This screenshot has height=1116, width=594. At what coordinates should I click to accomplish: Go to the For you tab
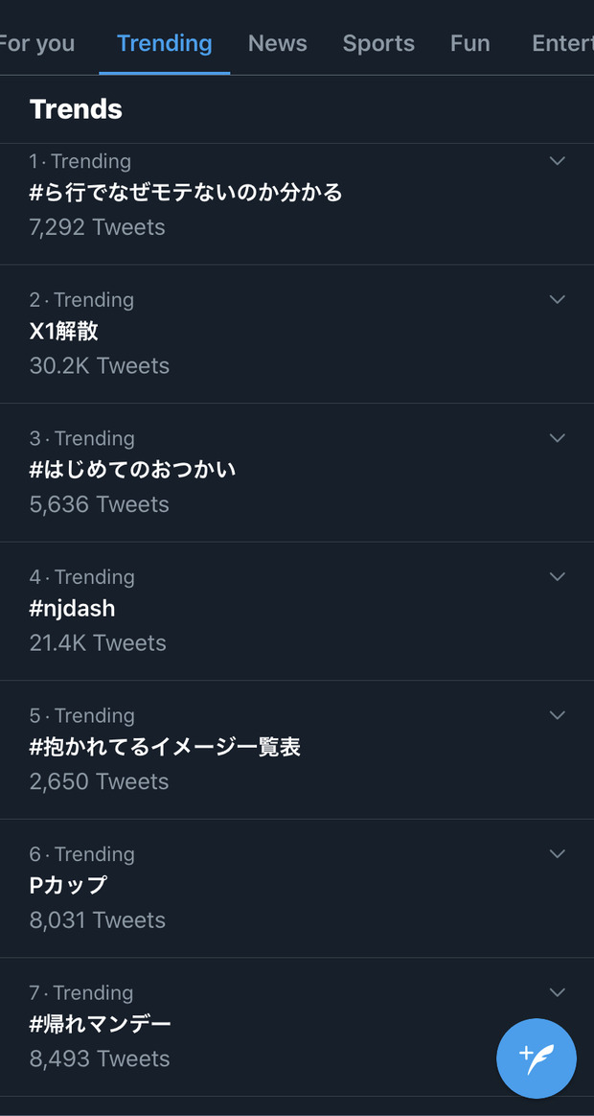[x=37, y=43]
